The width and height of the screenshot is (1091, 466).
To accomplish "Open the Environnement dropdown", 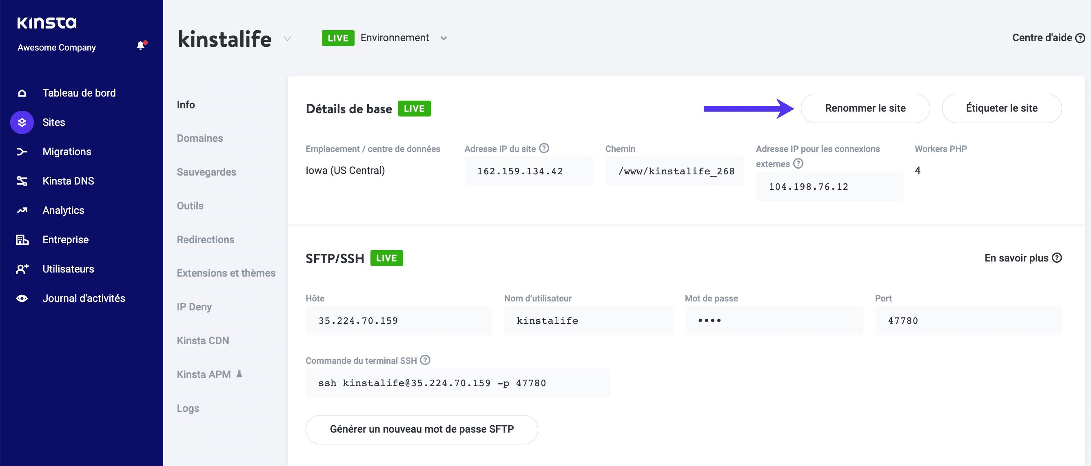I will [443, 37].
